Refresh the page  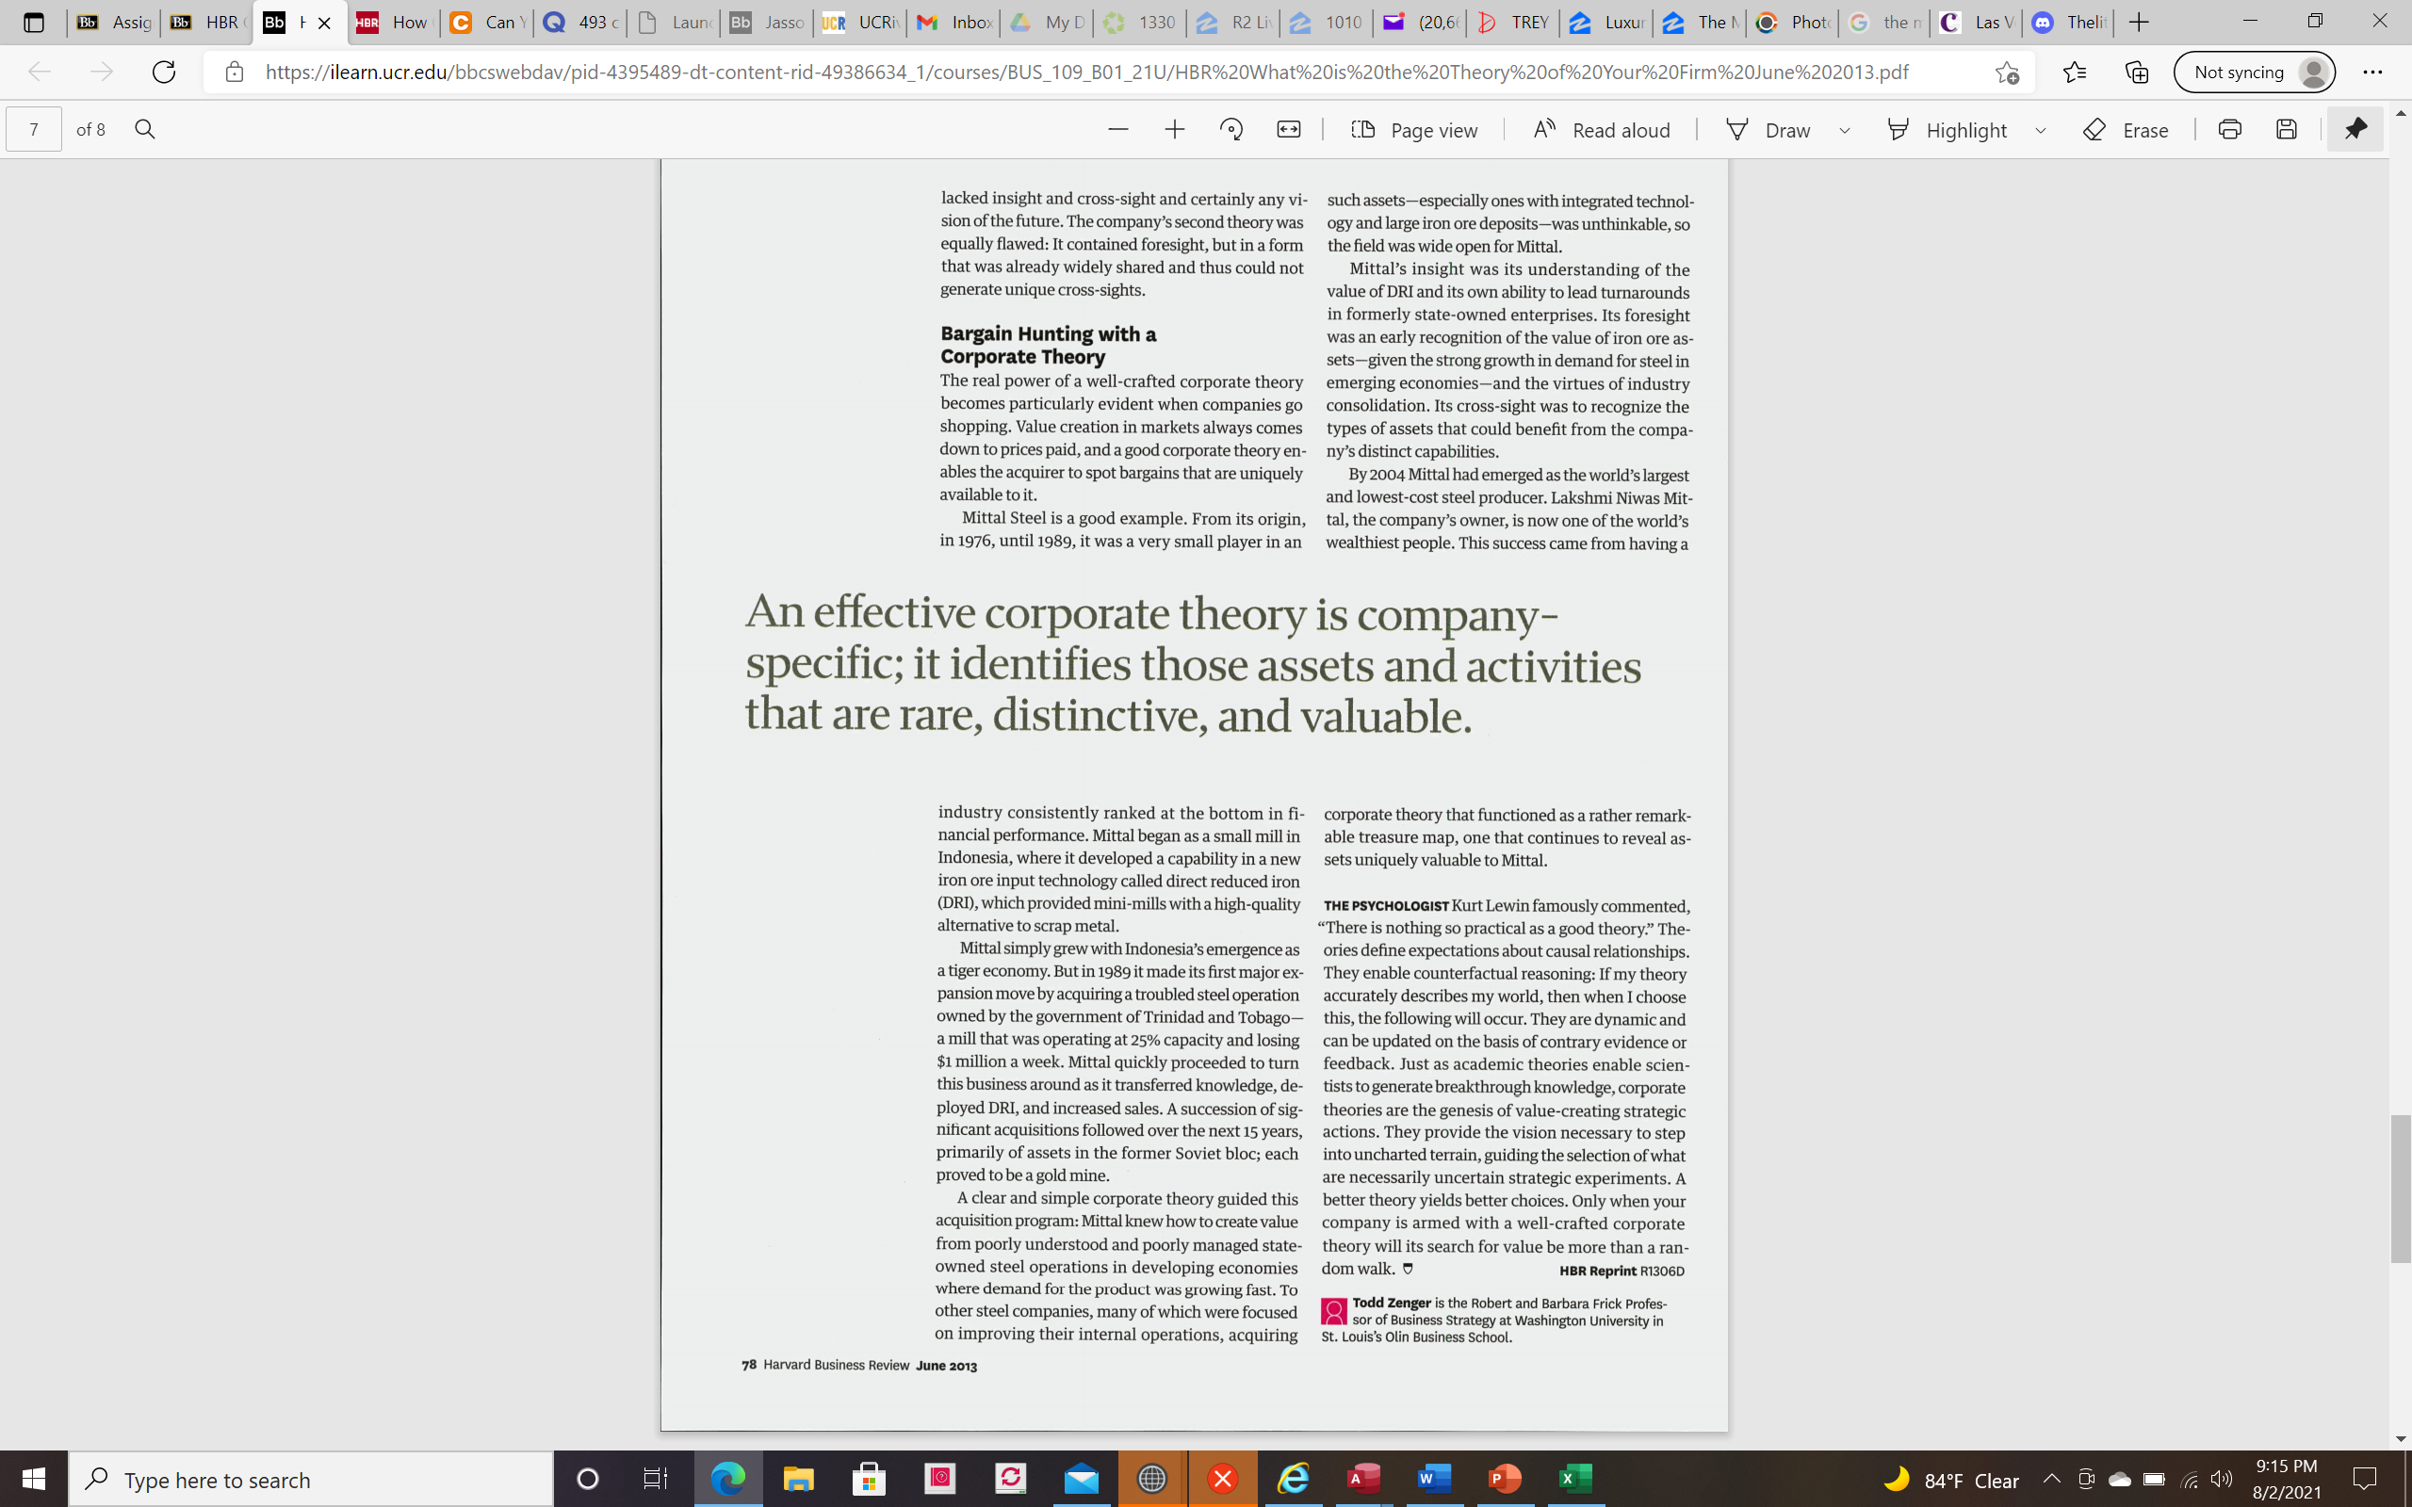tap(163, 72)
